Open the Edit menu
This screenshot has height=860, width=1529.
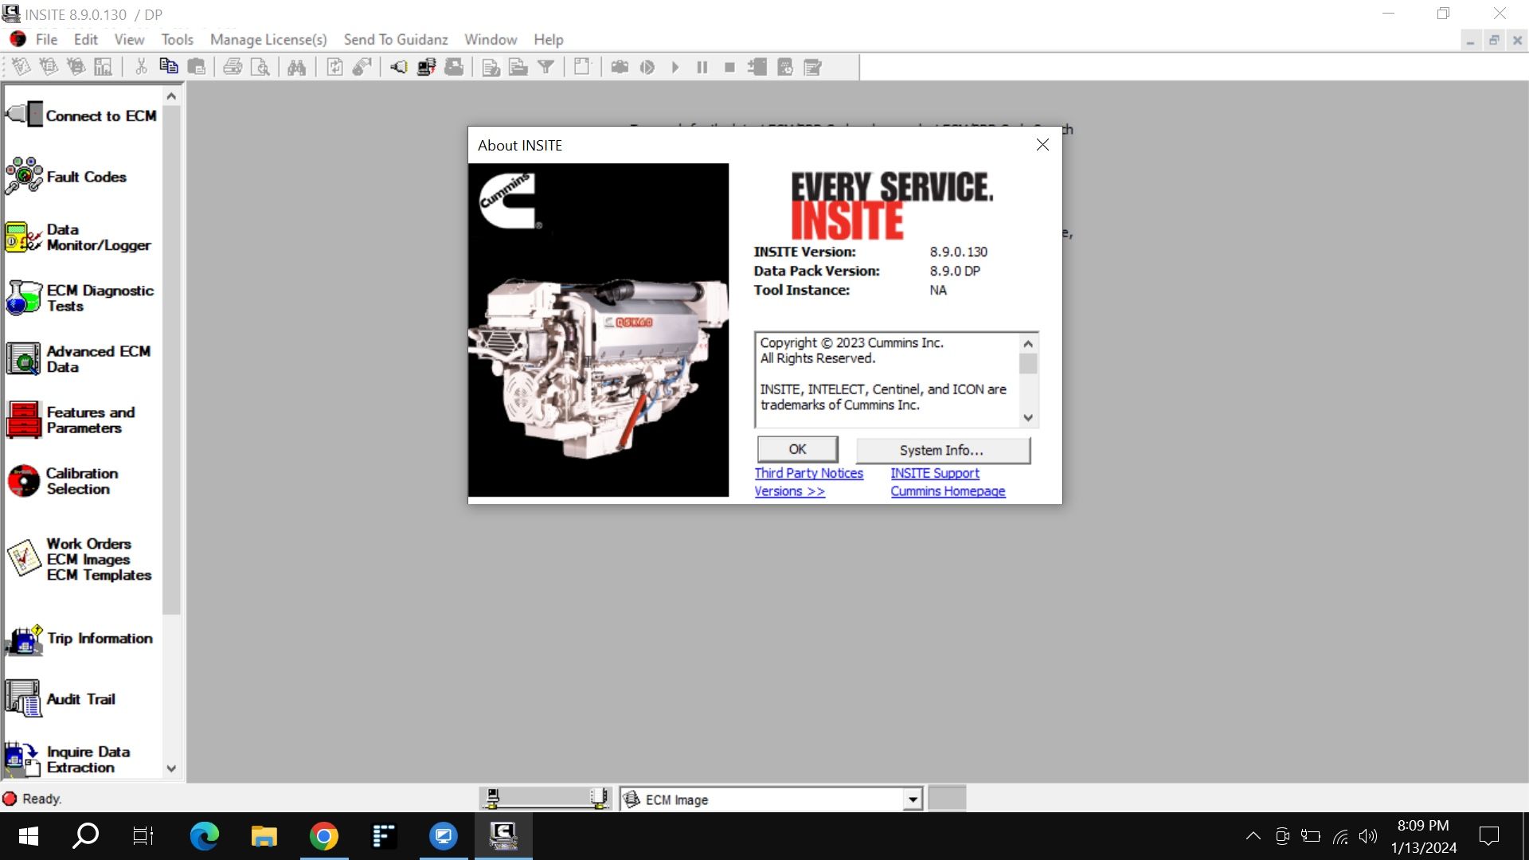(x=85, y=39)
